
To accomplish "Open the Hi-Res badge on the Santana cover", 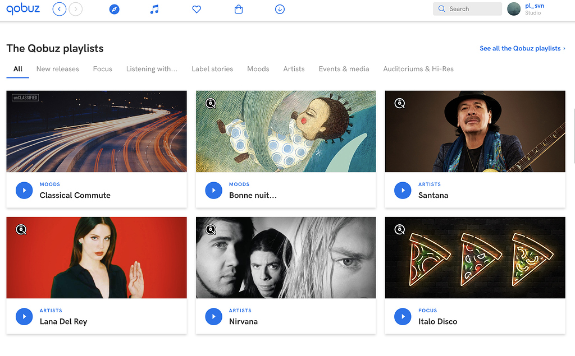I will pyautogui.click(x=399, y=103).
